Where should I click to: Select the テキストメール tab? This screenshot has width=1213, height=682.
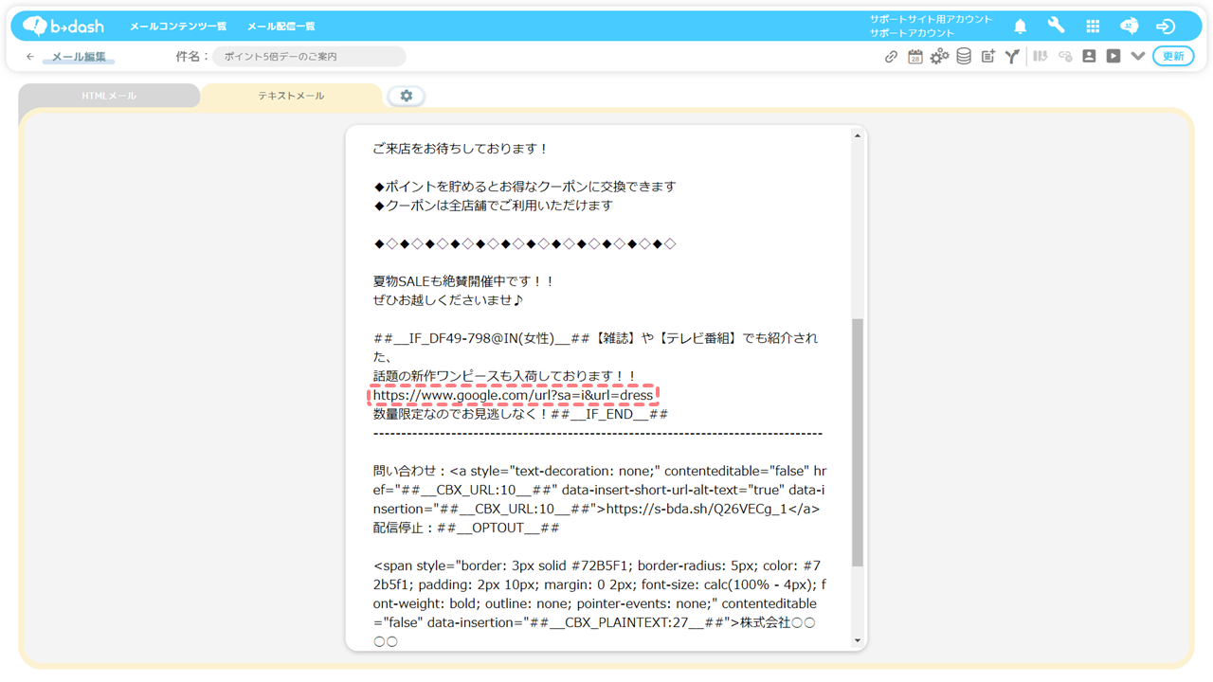pyautogui.click(x=291, y=96)
